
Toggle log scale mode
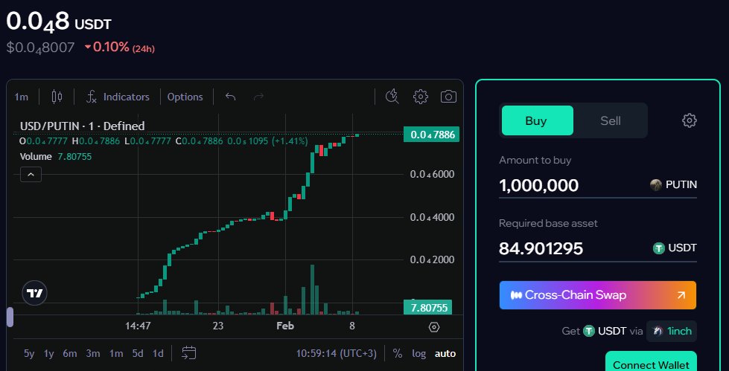(419, 353)
